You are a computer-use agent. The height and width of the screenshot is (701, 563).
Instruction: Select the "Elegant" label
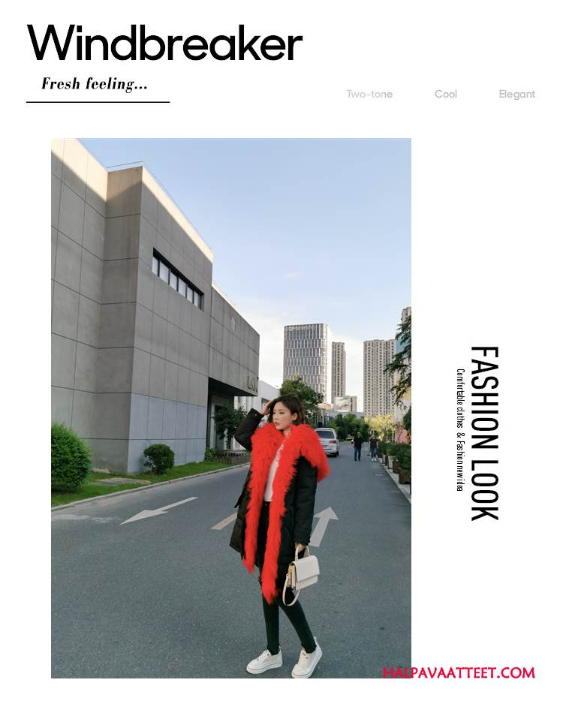pos(516,94)
